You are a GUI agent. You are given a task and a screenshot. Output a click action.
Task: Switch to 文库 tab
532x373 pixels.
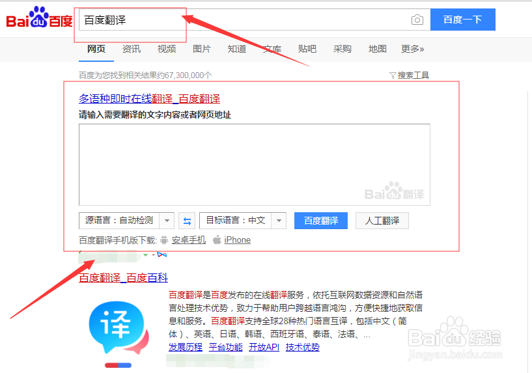[272, 49]
